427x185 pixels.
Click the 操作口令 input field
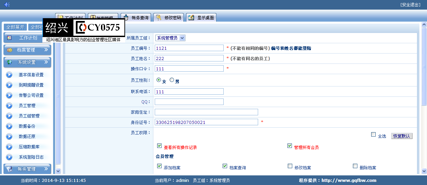pyautogui.click(x=189, y=69)
